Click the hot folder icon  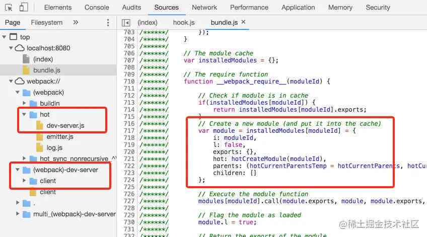[x=33, y=115]
